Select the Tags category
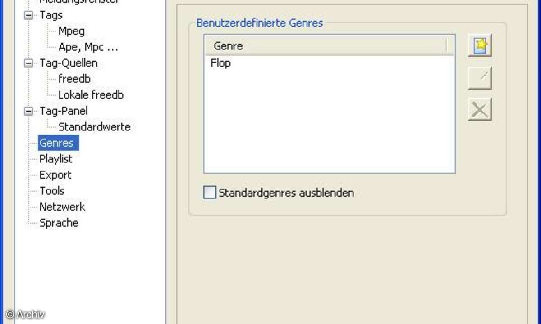Image resolution: width=541 pixels, height=324 pixels. coord(51,15)
